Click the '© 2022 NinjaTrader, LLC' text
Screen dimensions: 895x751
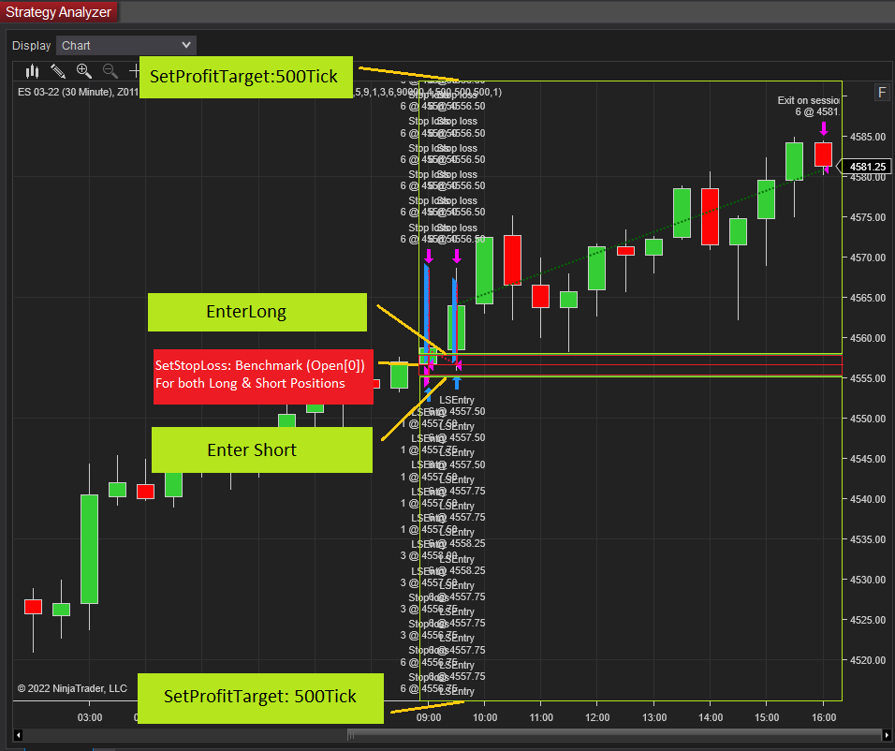click(x=72, y=688)
